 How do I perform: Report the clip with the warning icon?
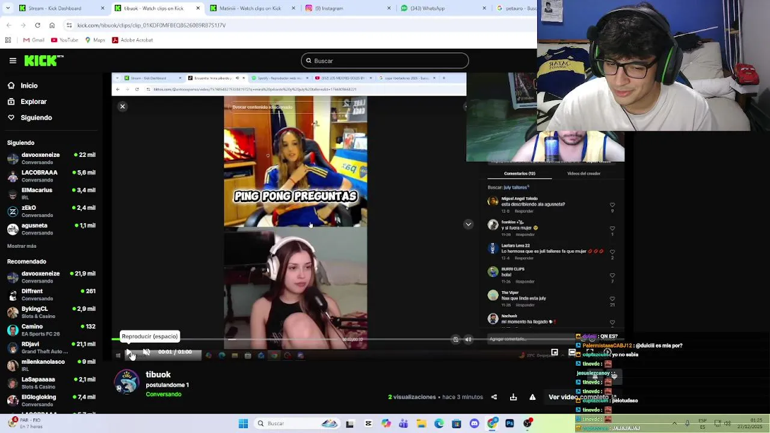532,397
